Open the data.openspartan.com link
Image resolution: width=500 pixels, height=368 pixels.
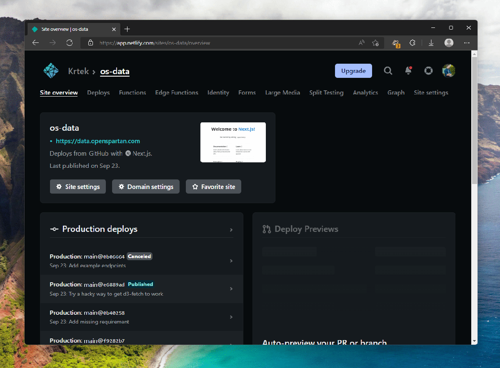[98, 141]
